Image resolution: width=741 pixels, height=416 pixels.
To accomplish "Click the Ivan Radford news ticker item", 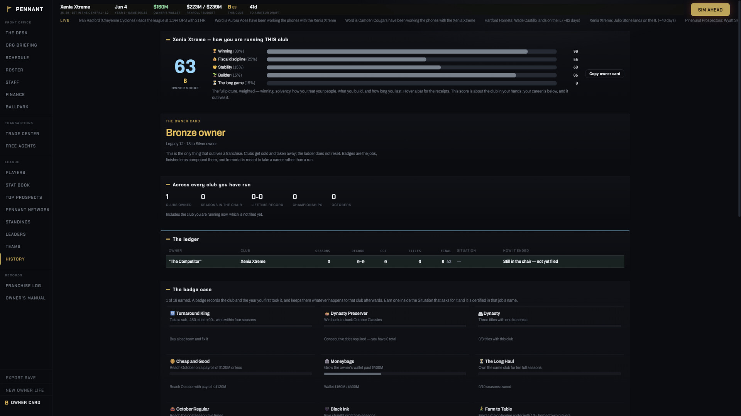I will point(142,20).
